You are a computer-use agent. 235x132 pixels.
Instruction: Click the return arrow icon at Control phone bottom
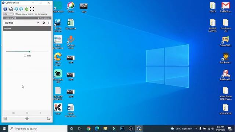(x=48, y=119)
